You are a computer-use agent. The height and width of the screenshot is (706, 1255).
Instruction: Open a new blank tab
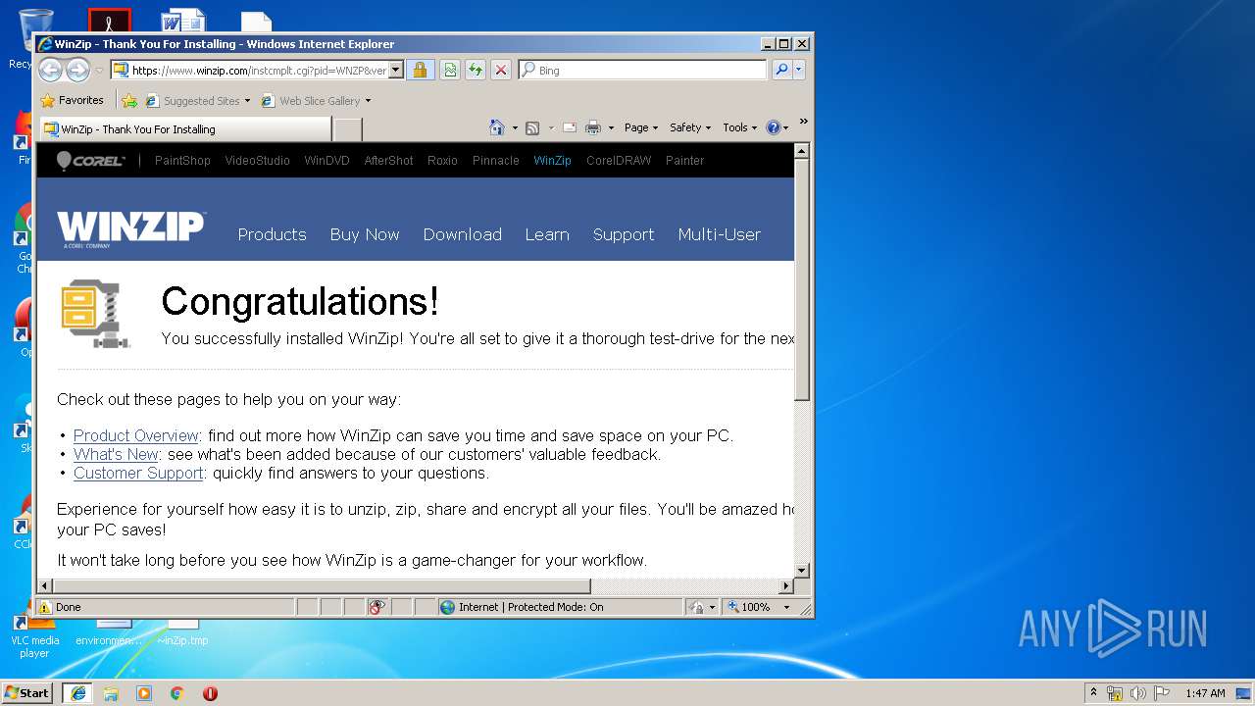[347, 129]
